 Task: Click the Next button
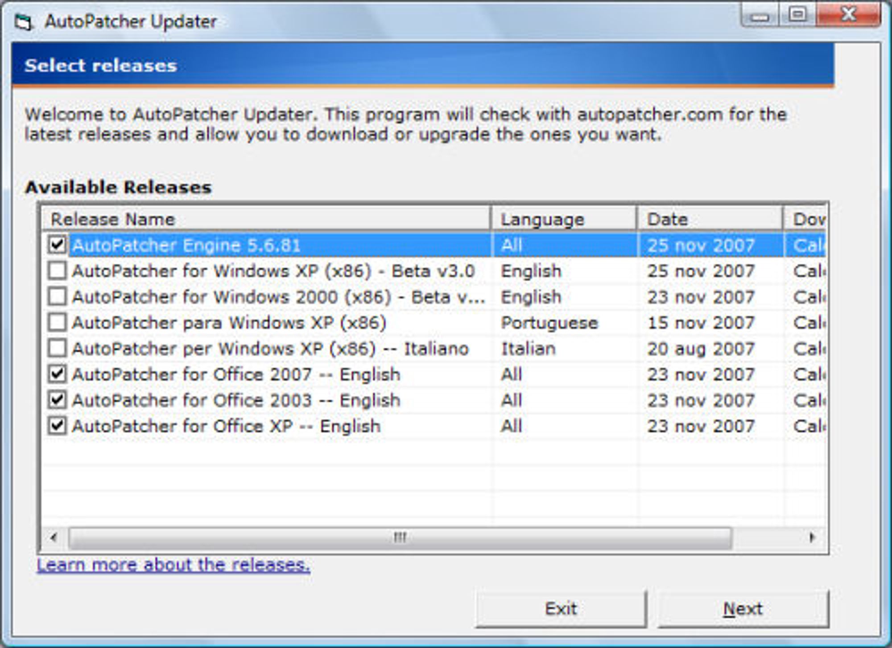tap(743, 609)
